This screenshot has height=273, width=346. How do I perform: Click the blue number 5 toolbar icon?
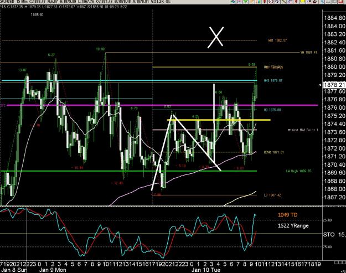point(322,2)
